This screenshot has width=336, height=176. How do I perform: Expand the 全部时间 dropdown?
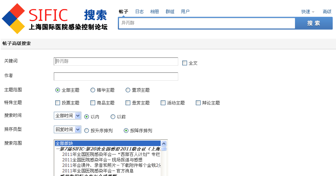tap(67, 116)
